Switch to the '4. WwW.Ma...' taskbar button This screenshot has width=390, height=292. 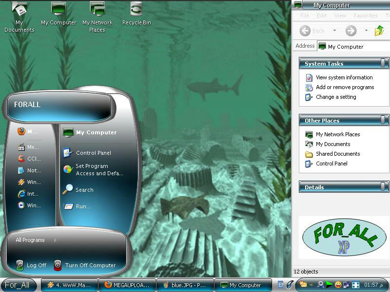point(69,285)
